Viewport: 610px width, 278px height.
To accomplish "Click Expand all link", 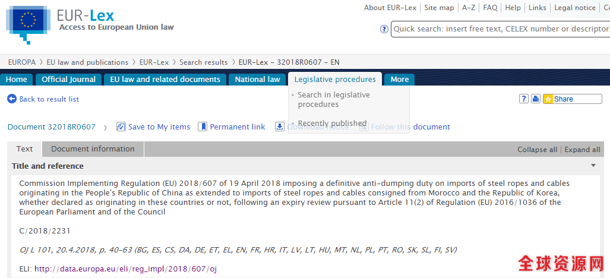I will point(582,150).
